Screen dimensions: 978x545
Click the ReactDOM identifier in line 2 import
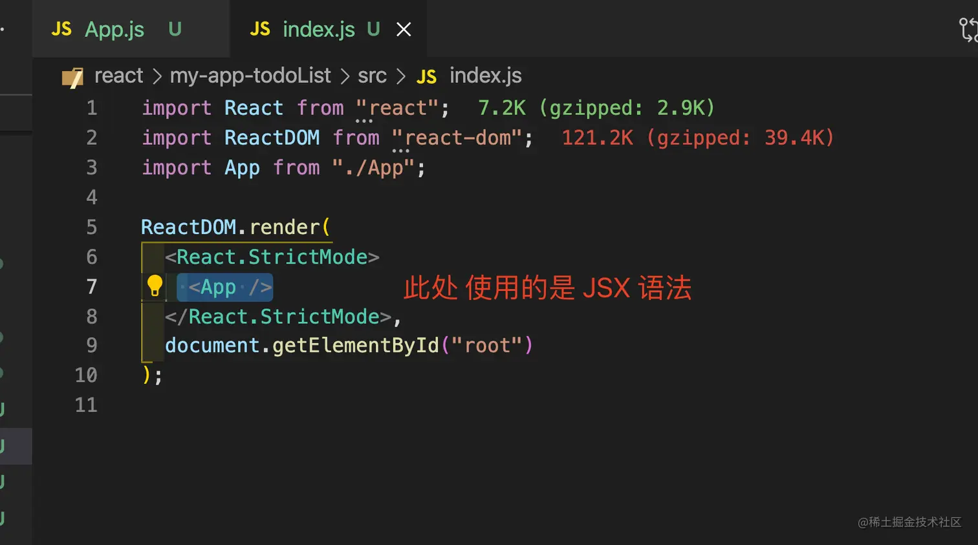pyautogui.click(x=272, y=138)
